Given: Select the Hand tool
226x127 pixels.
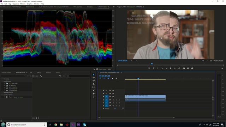Looking at the screenshot, I should coord(94,93).
